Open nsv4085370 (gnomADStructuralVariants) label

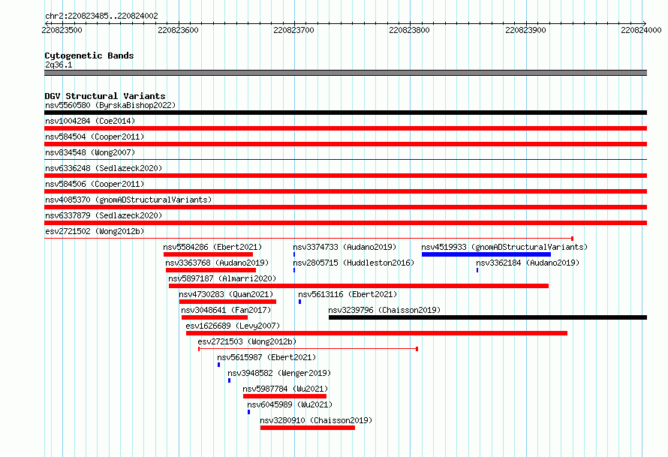pos(128,200)
